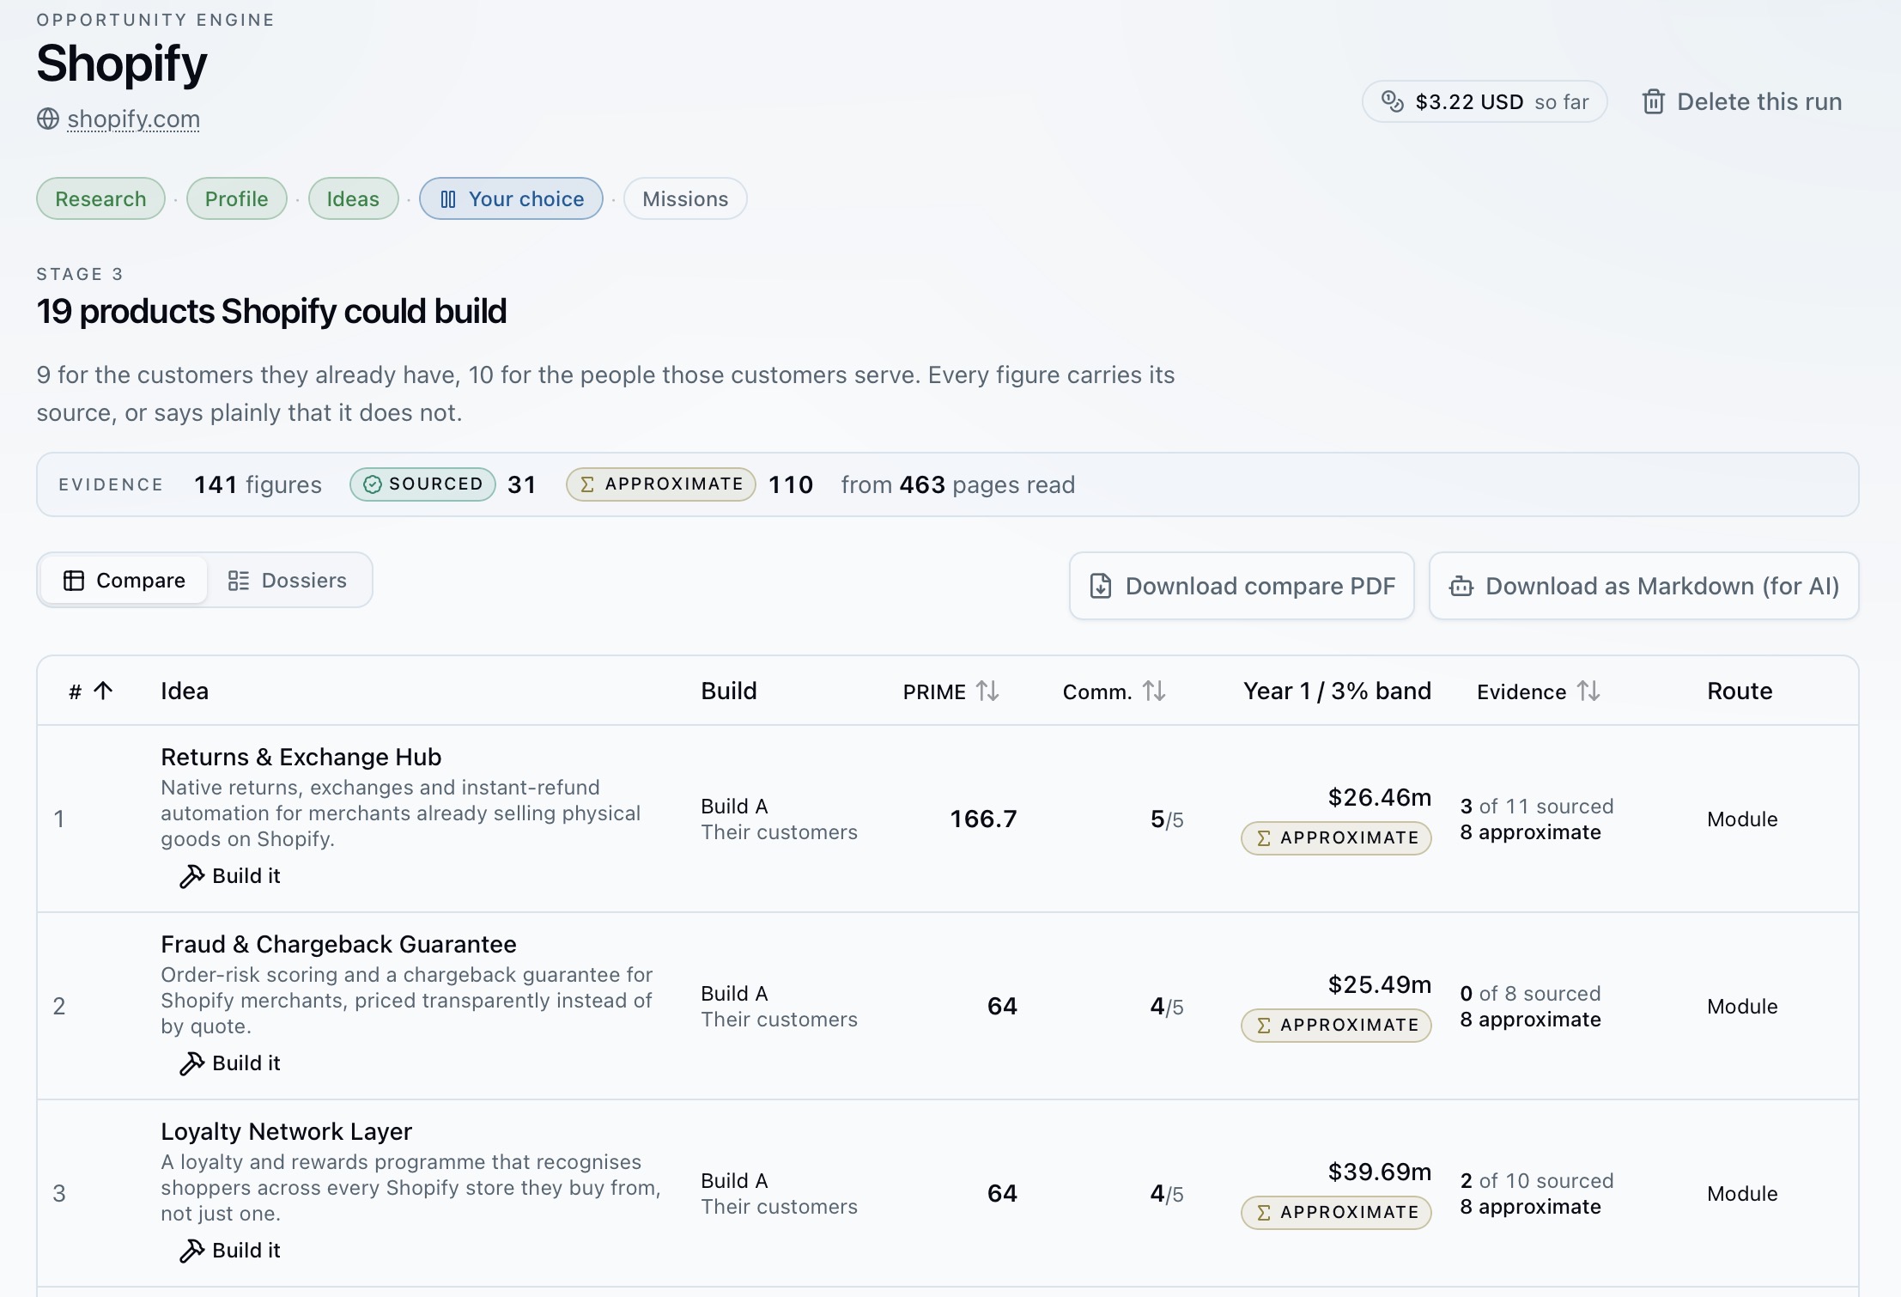Build it for Loyalty Network Layer

tap(230, 1251)
